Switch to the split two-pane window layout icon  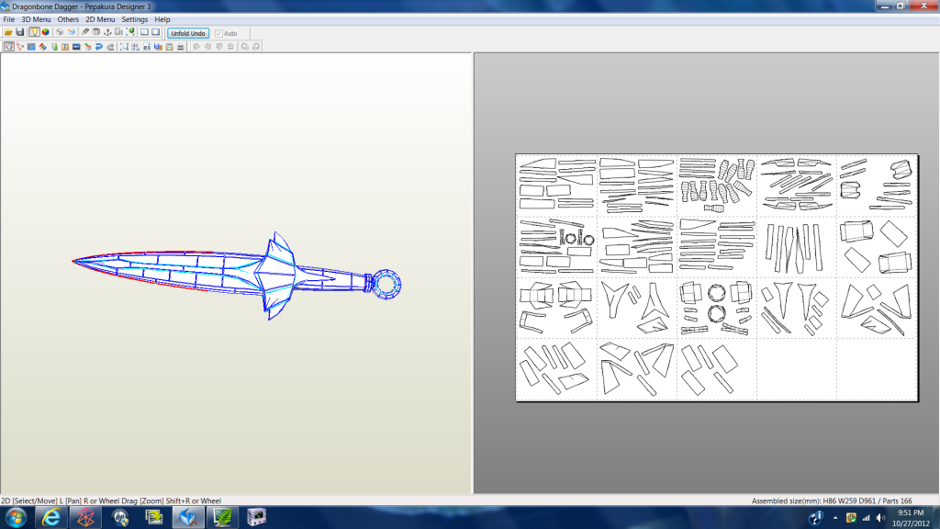coord(144,32)
